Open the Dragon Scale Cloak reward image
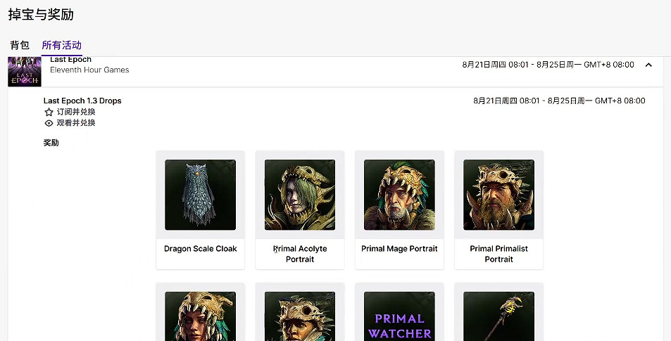The width and height of the screenshot is (671, 341). pyautogui.click(x=200, y=195)
